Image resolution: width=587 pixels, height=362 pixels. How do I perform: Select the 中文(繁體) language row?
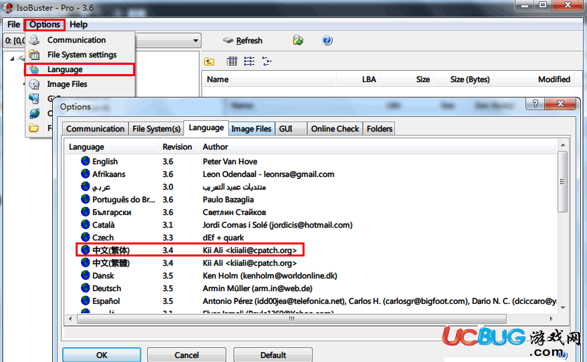coord(311,263)
